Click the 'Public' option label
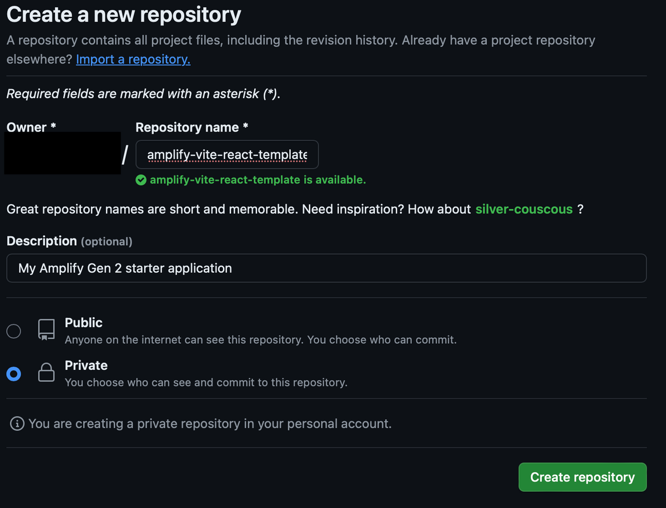This screenshot has height=508, width=666. coord(84,323)
